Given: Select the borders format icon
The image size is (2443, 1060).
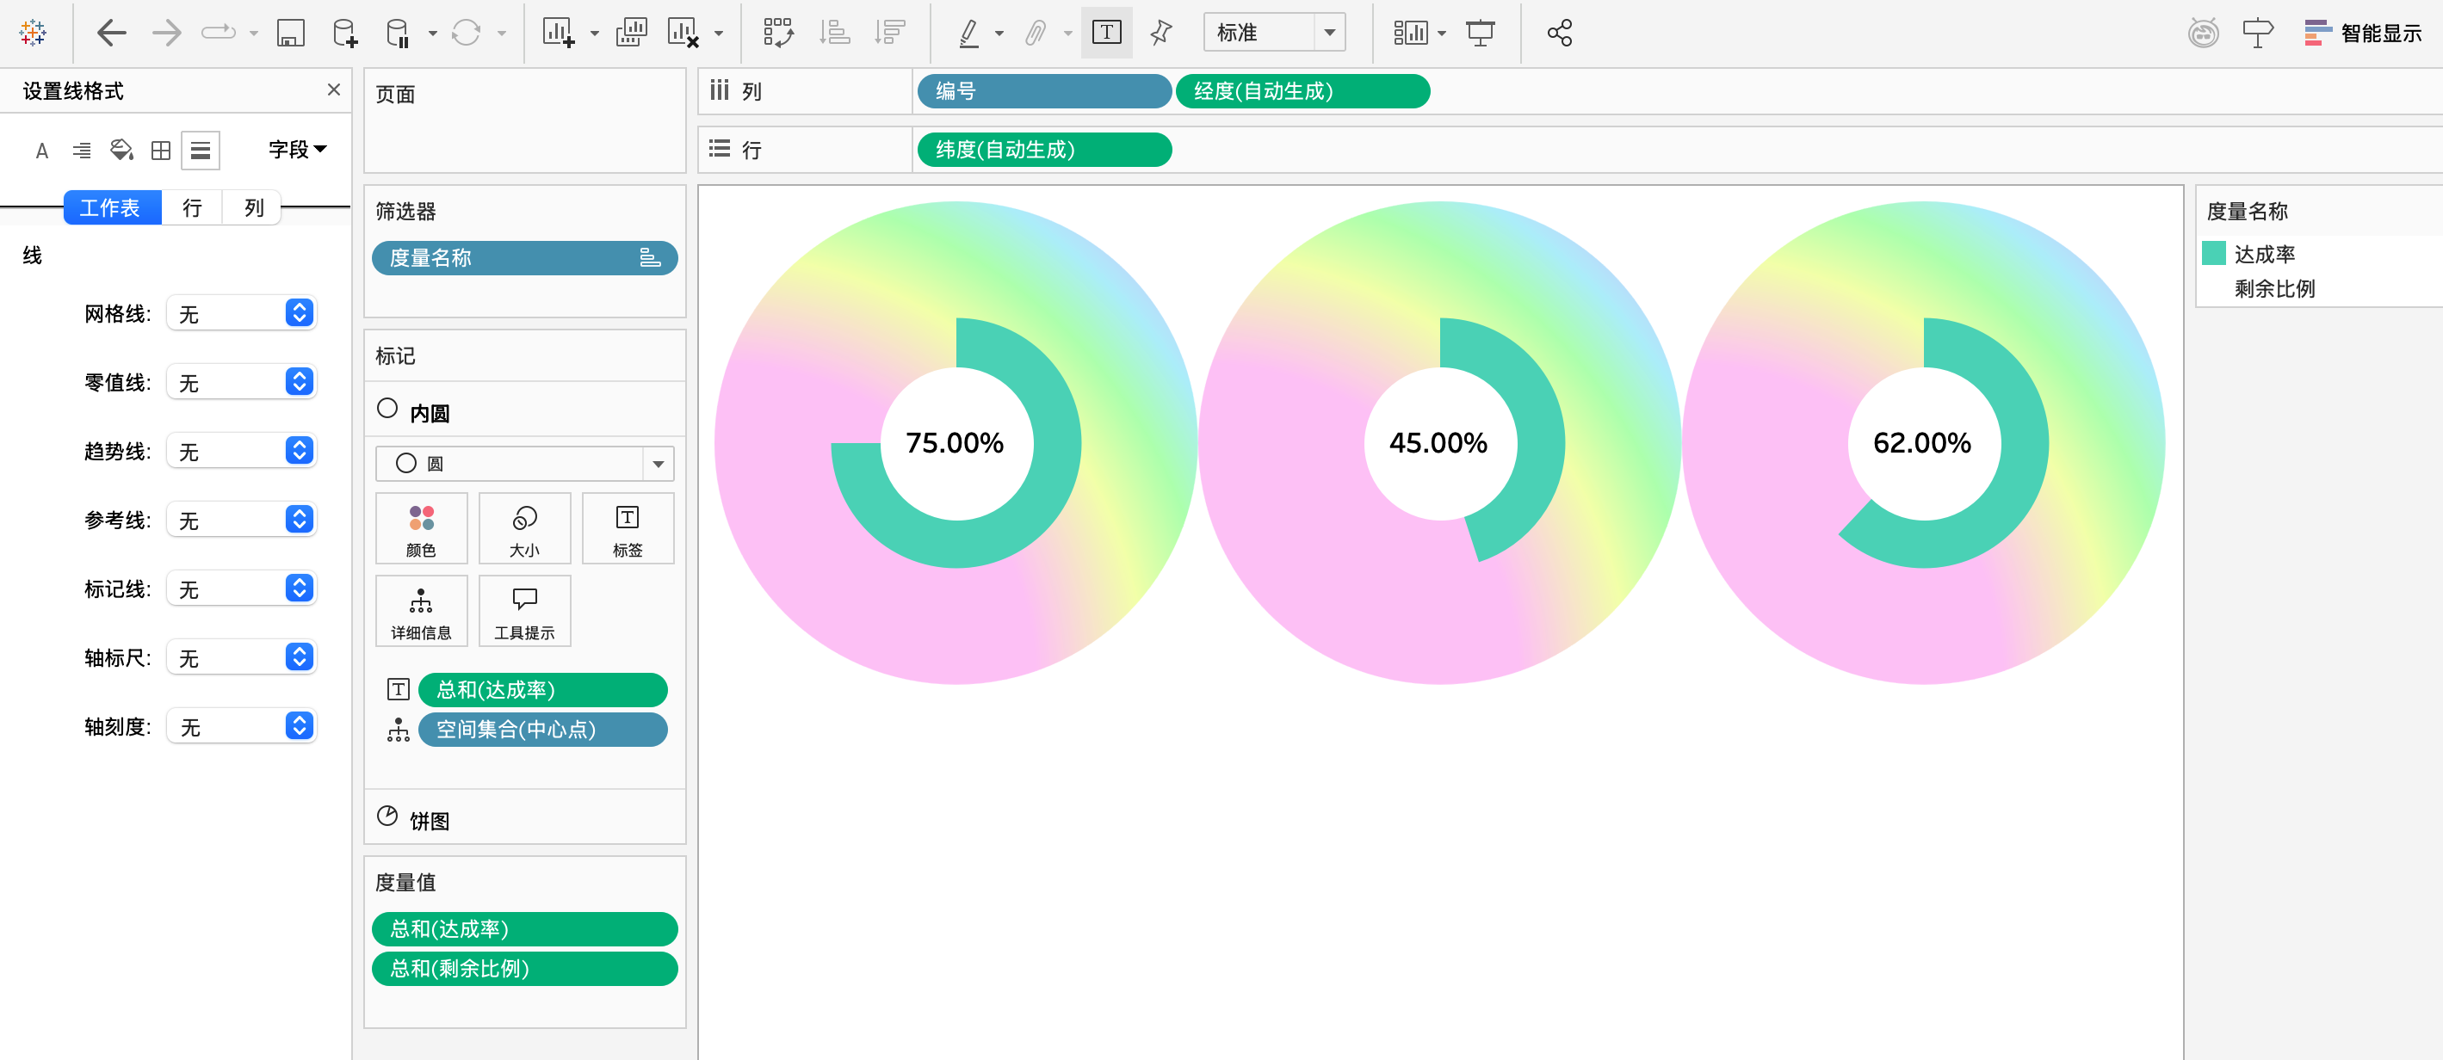Looking at the screenshot, I should tap(161, 150).
